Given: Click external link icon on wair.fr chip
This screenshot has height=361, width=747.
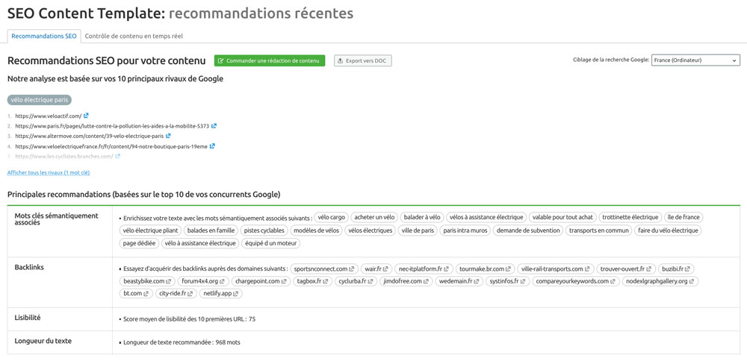Looking at the screenshot, I should pos(386,269).
